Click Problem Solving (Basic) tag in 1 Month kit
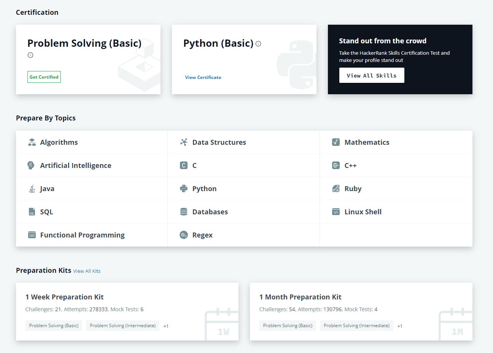Viewport: 493px width, 353px height. [x=288, y=326]
